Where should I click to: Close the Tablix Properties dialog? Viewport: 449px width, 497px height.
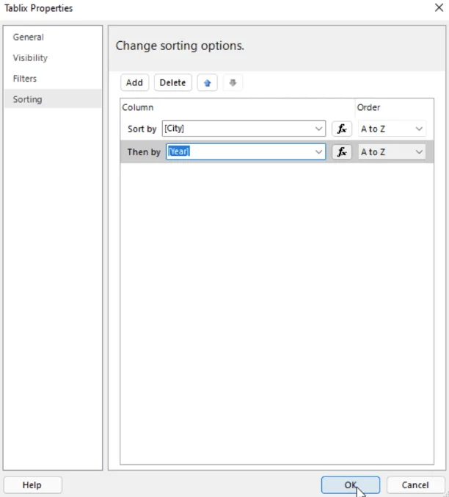(439, 7)
